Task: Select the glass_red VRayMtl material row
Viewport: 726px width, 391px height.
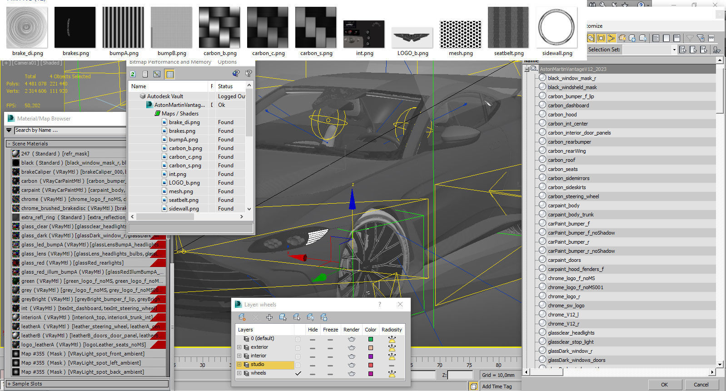Action: point(89,263)
